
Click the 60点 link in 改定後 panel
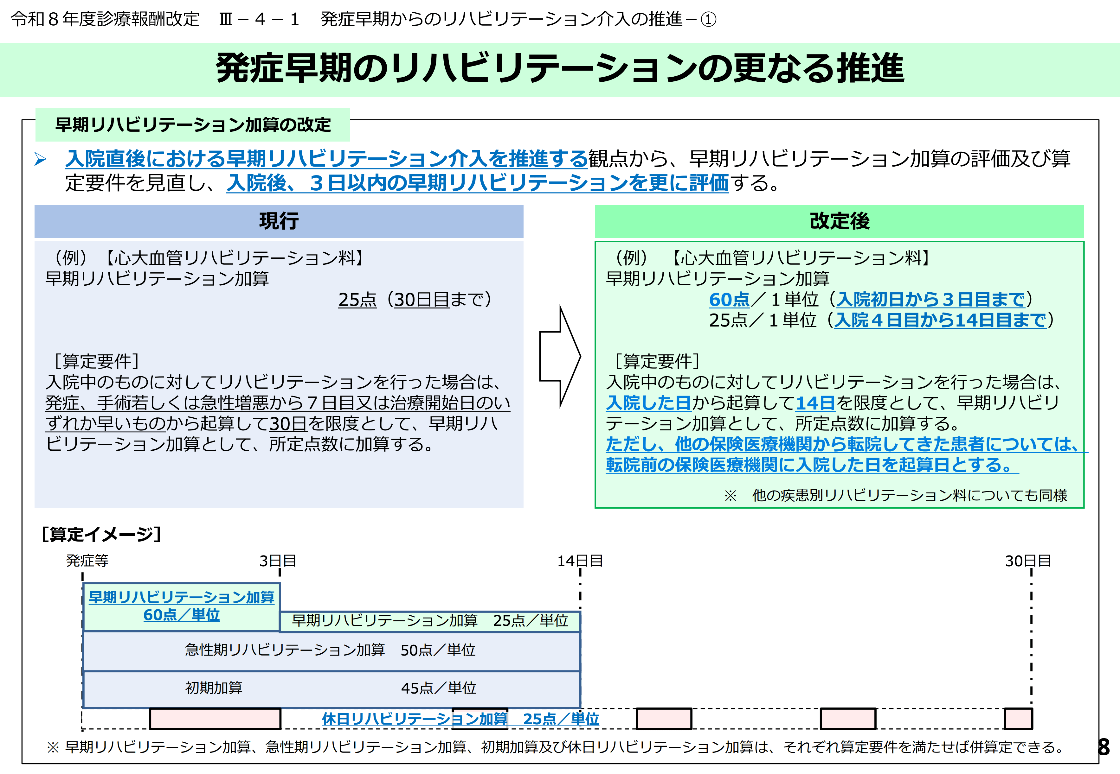click(x=729, y=300)
